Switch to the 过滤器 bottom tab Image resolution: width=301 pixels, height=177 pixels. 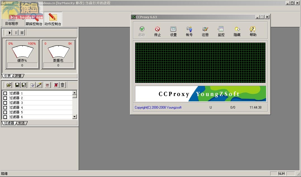pyautogui.click(x=9, y=123)
